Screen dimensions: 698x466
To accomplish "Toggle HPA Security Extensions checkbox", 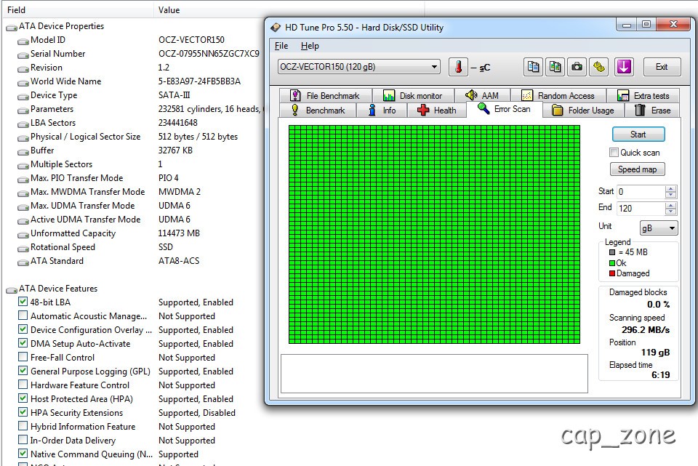I will click(x=23, y=412).
